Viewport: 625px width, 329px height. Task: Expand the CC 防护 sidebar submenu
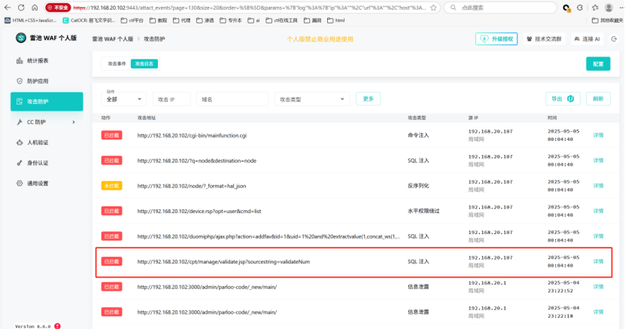(x=74, y=122)
